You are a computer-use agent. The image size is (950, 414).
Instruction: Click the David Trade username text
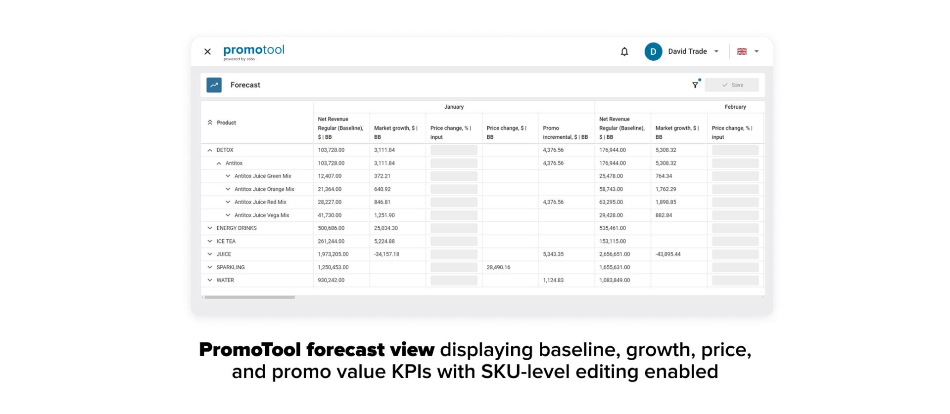click(687, 51)
